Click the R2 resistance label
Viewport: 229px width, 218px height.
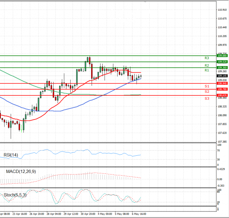206,65
